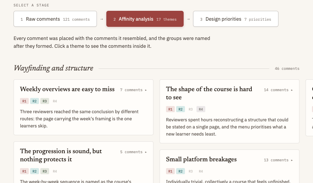Viewport: 313px width, 183px height.
Task: Open 'The progression is sound' theme title
Action: [x=61, y=155]
